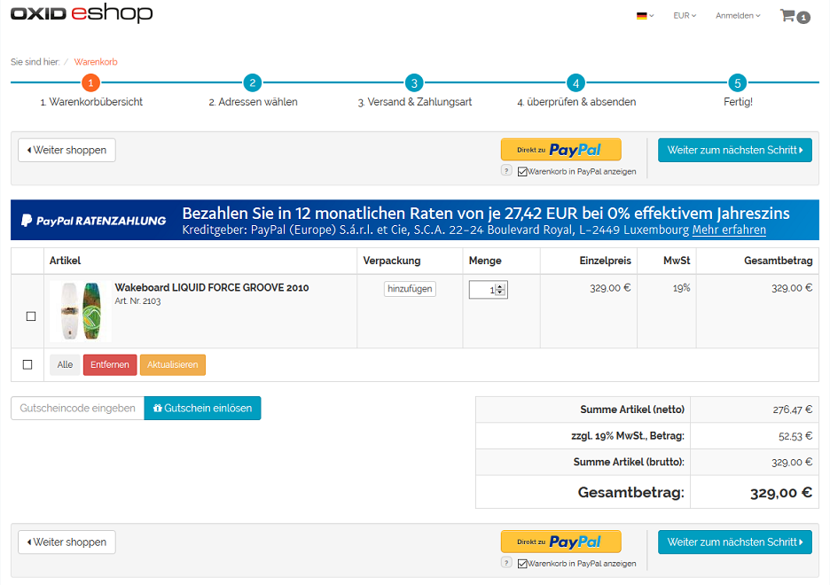This screenshot has width=830, height=585.
Task: Open the shopping cart icon in header
Action: click(x=795, y=16)
